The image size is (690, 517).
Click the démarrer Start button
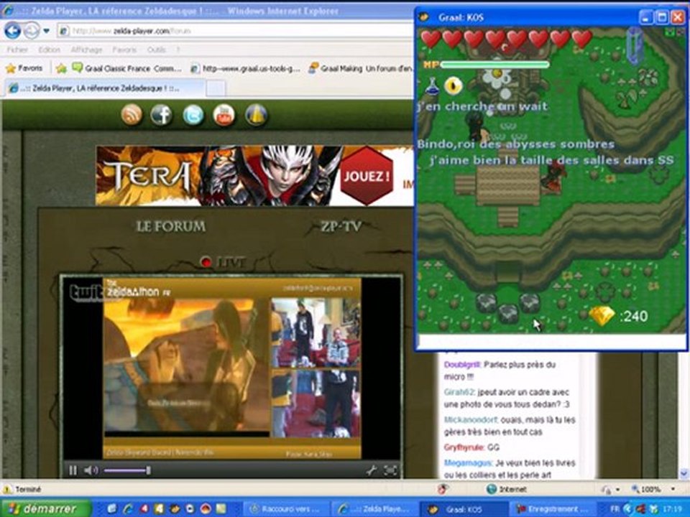(x=45, y=509)
